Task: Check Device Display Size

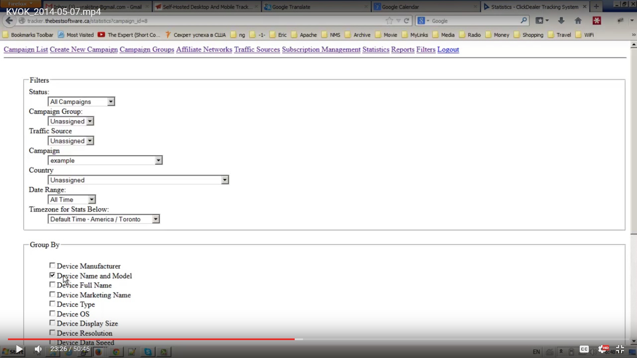Action: (52, 323)
